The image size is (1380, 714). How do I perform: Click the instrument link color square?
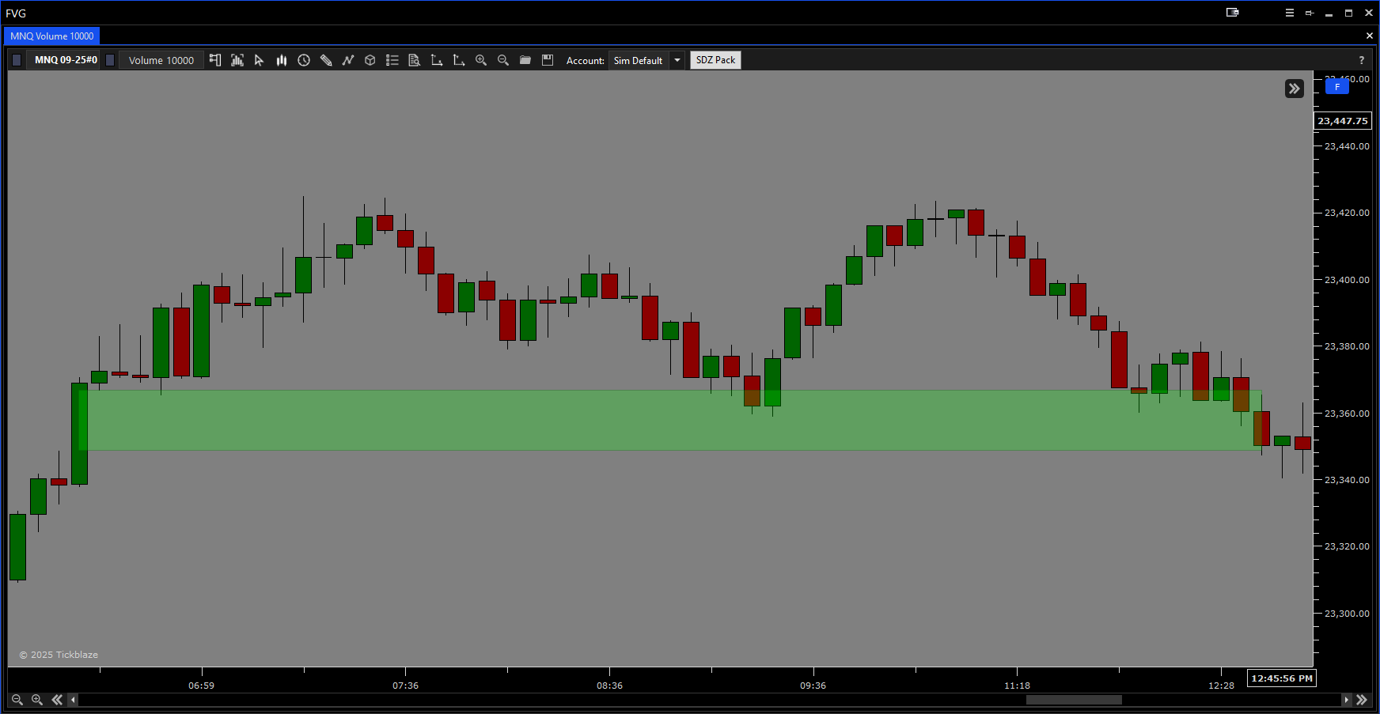17,60
